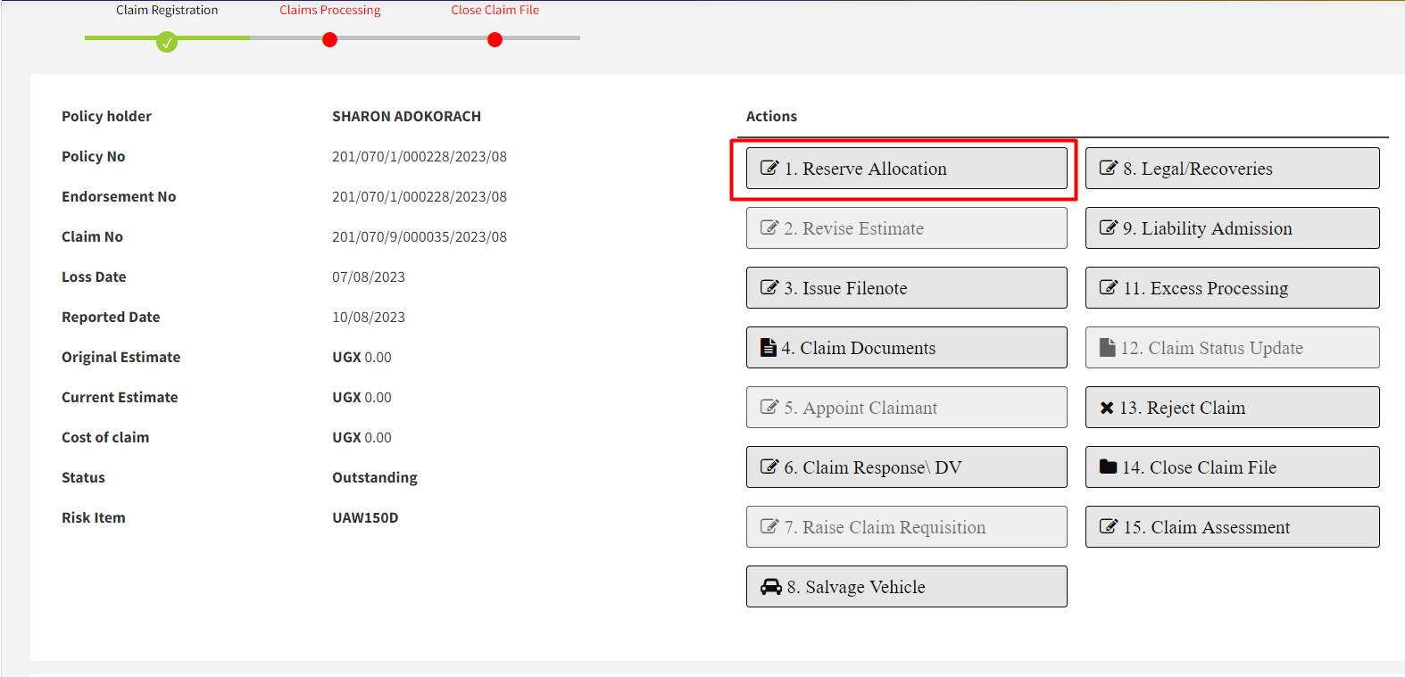Screen dimensions: 1405x677
Task: Click the folder icon on Close Claim File
Action: 1108,466
